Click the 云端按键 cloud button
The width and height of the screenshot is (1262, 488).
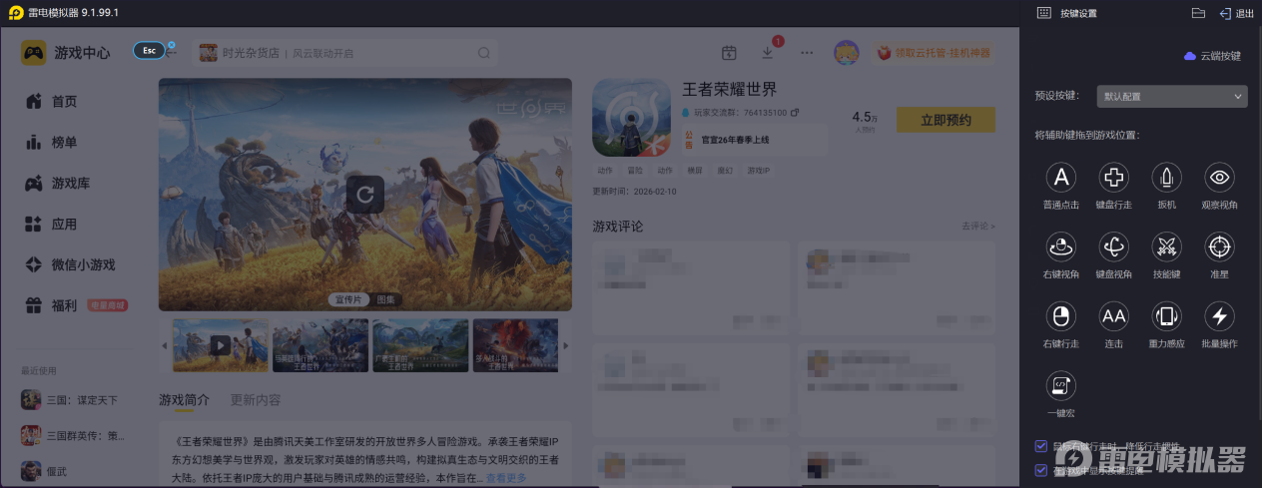(1212, 56)
